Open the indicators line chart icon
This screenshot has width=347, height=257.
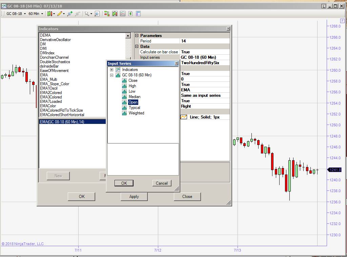click(123, 14)
